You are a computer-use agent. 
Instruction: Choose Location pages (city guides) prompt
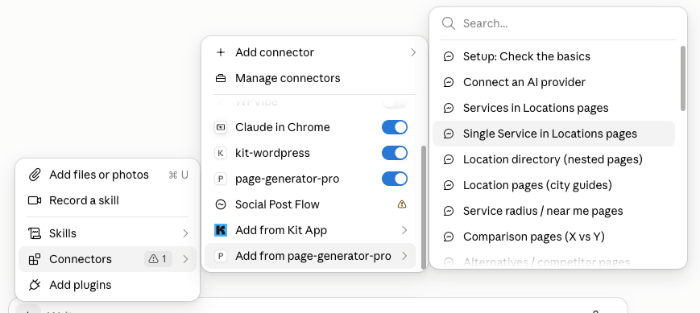point(553,185)
